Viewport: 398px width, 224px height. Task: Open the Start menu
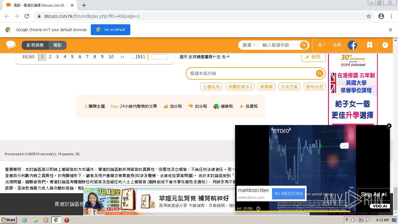8,220
